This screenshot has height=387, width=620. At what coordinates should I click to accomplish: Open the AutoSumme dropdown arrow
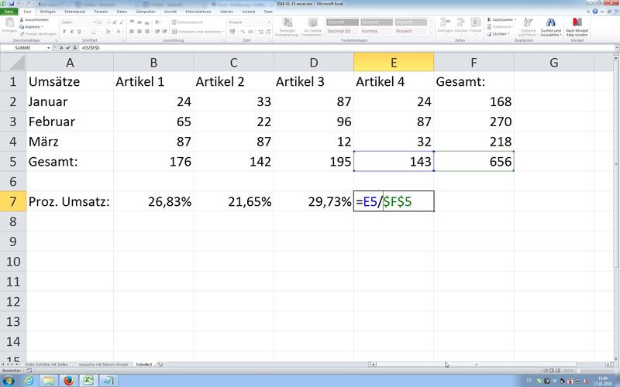[515, 19]
